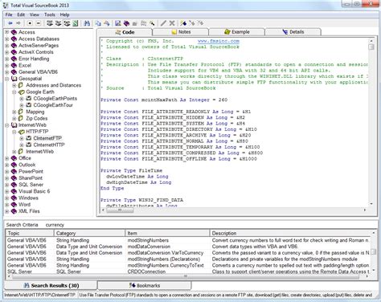The height and width of the screenshot is (302, 381).
Task: Click the minus sign toolbar button
Action: [39, 23]
